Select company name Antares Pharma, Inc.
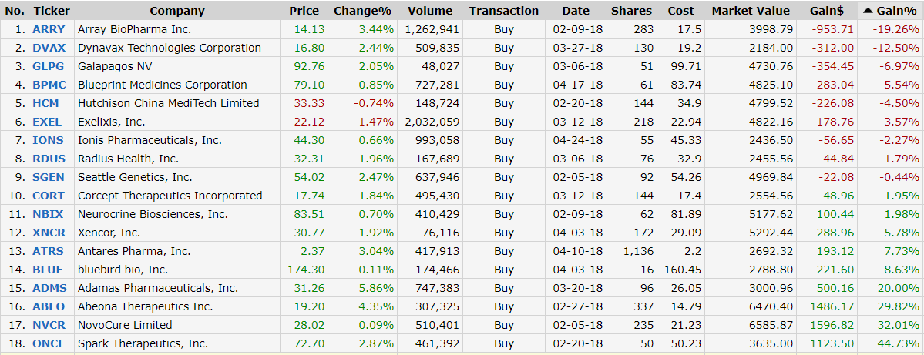Viewport: 924px width, 355px height. (x=134, y=251)
